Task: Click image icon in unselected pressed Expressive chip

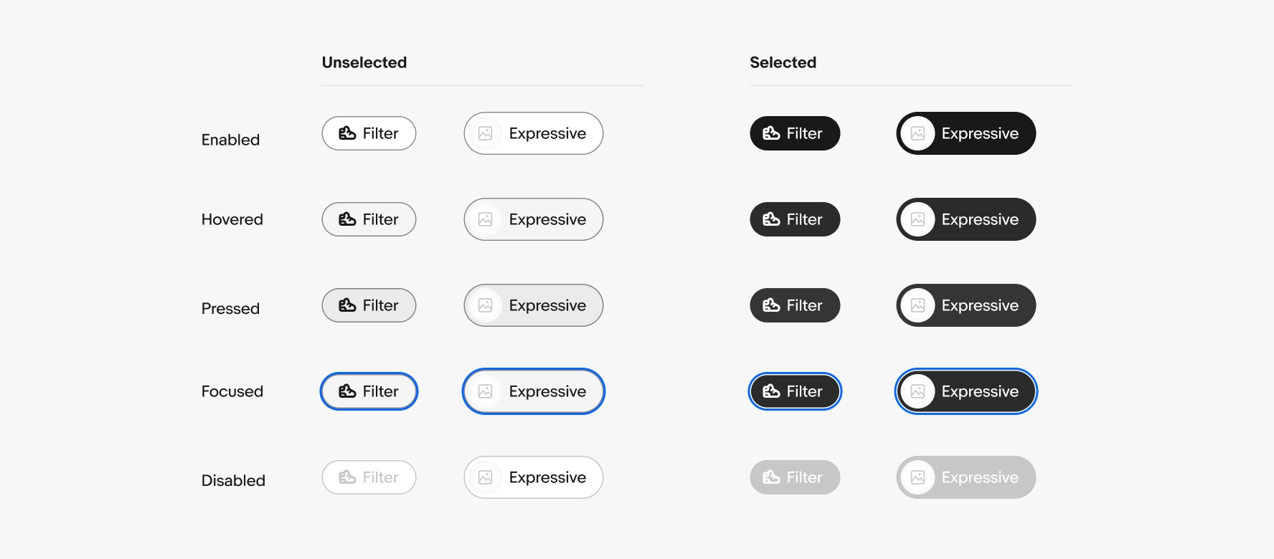Action: click(x=486, y=305)
